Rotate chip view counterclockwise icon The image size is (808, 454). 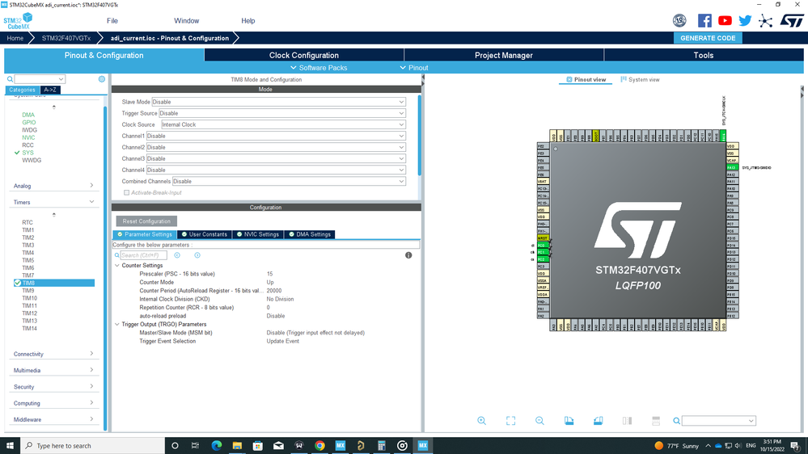pyautogui.click(x=598, y=421)
